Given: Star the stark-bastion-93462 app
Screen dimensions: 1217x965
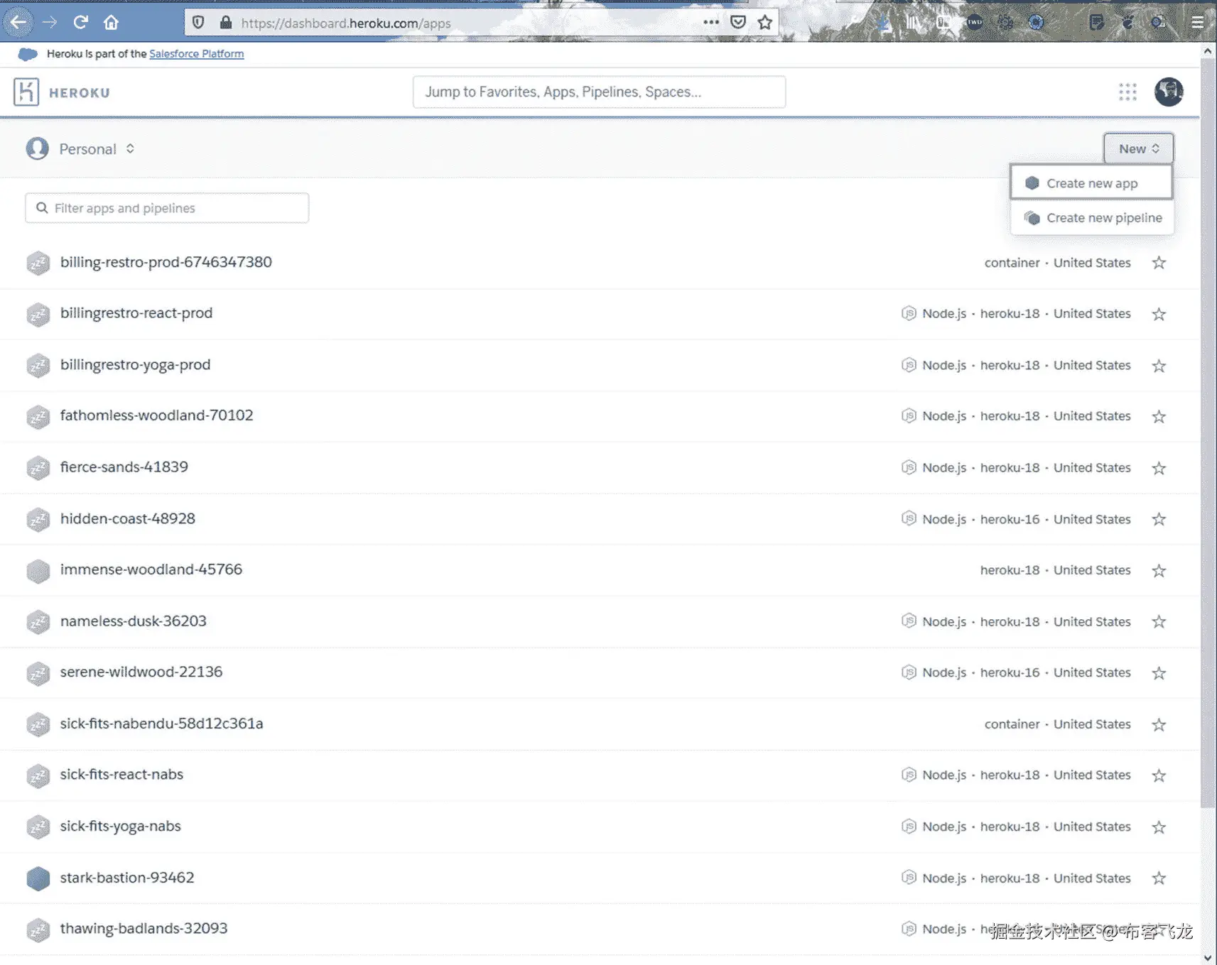Looking at the screenshot, I should [1159, 878].
